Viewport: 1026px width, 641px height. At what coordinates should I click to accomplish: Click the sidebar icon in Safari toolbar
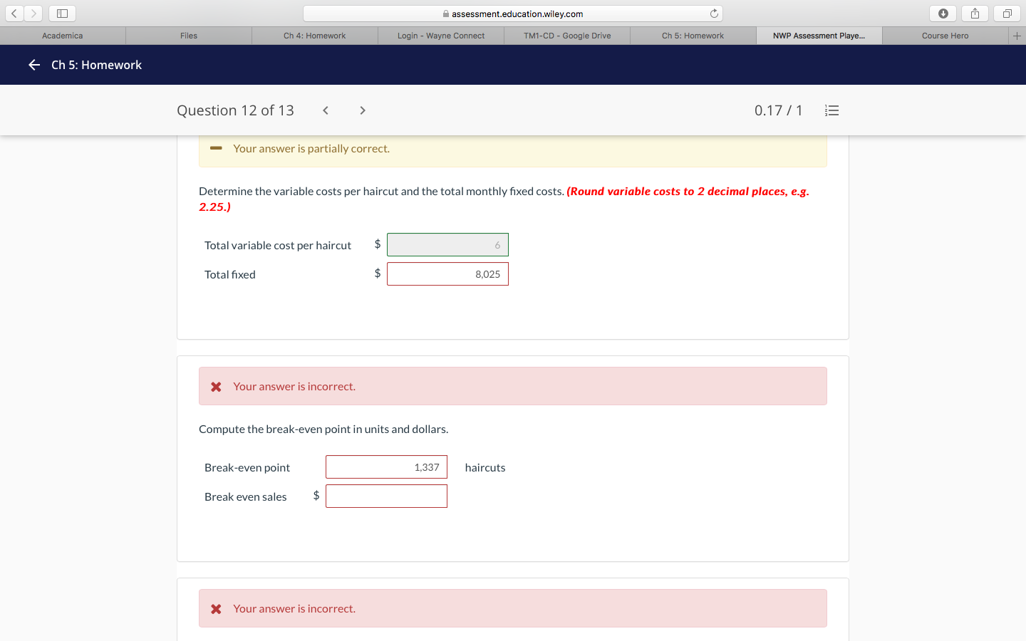pos(61,13)
